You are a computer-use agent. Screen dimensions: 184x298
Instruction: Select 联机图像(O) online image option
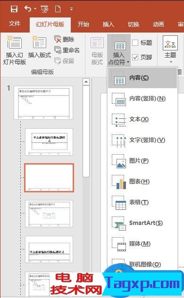point(142,265)
